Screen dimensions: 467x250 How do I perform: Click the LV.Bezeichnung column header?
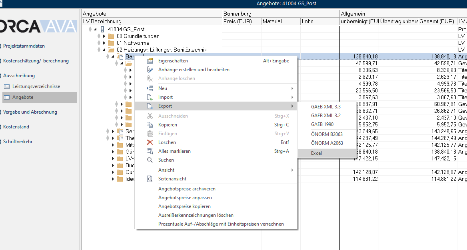(x=102, y=21)
